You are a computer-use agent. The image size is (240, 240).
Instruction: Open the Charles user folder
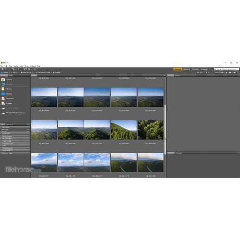9,89
